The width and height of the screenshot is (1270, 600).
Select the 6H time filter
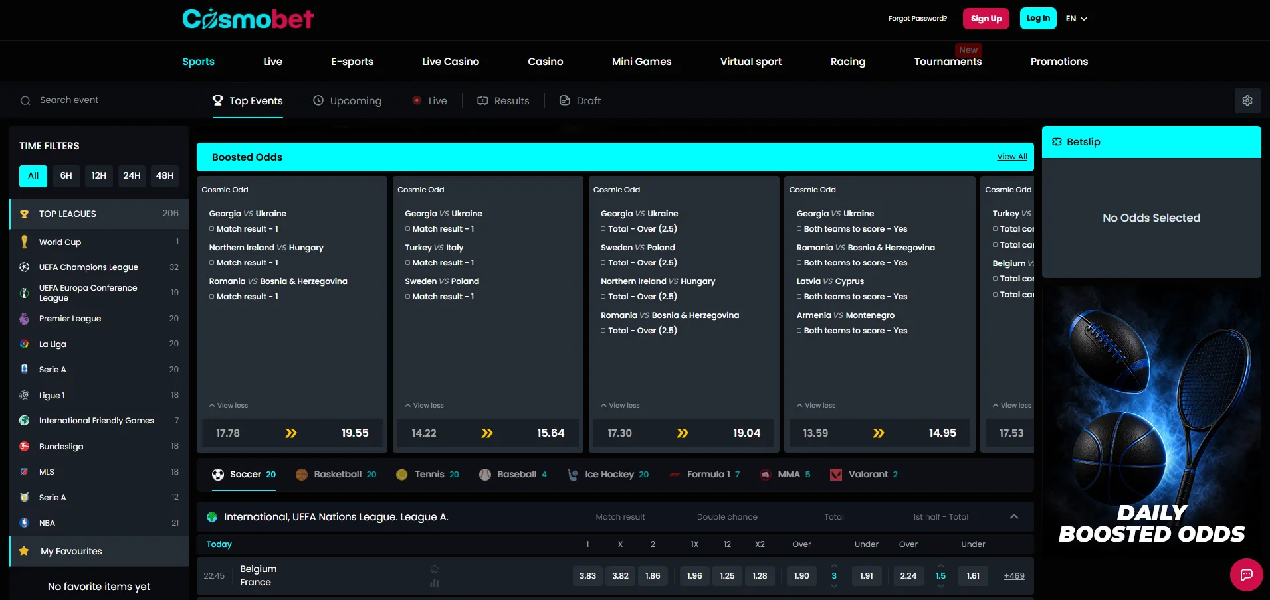66,175
